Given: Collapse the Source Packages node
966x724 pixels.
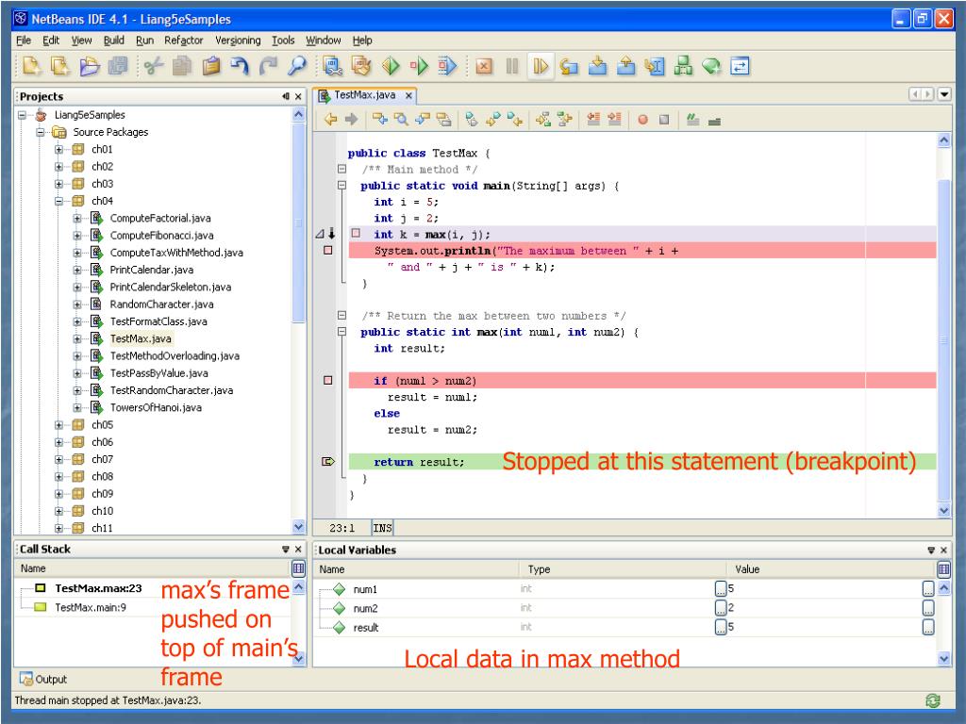Looking at the screenshot, I should pos(41,132).
